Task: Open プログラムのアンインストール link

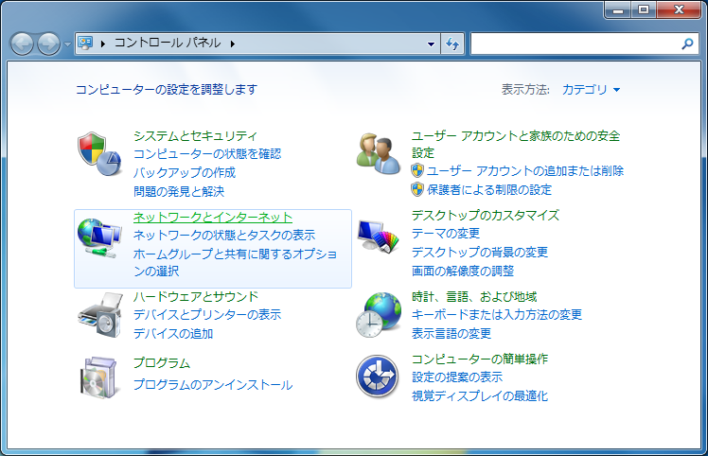Action: (x=212, y=385)
